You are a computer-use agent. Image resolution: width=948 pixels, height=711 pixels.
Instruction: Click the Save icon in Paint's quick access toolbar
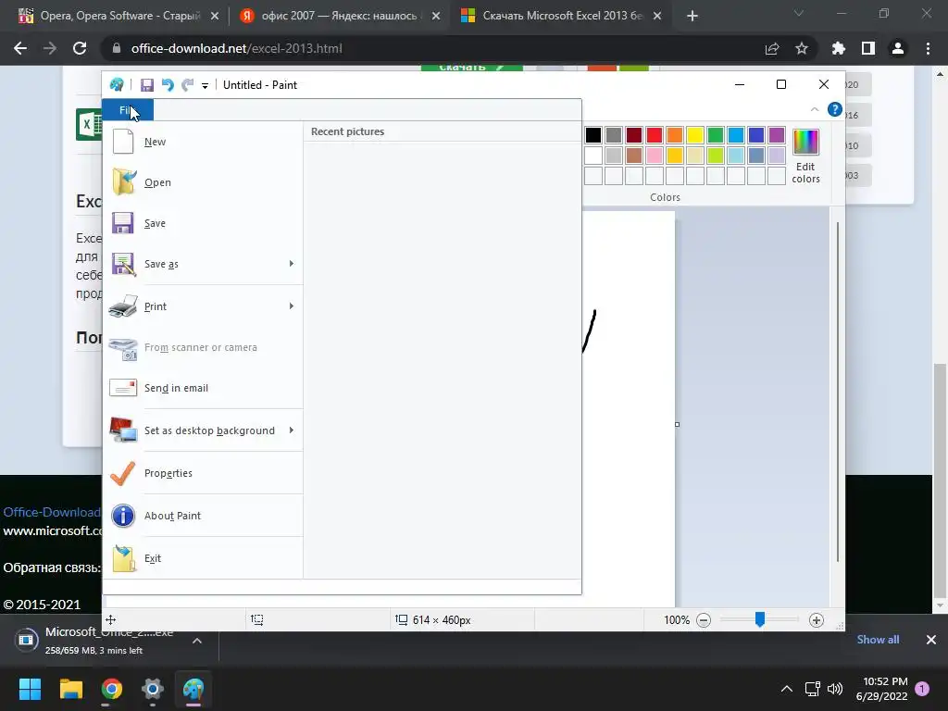pos(147,85)
